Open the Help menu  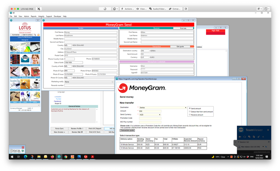click(x=65, y=16)
